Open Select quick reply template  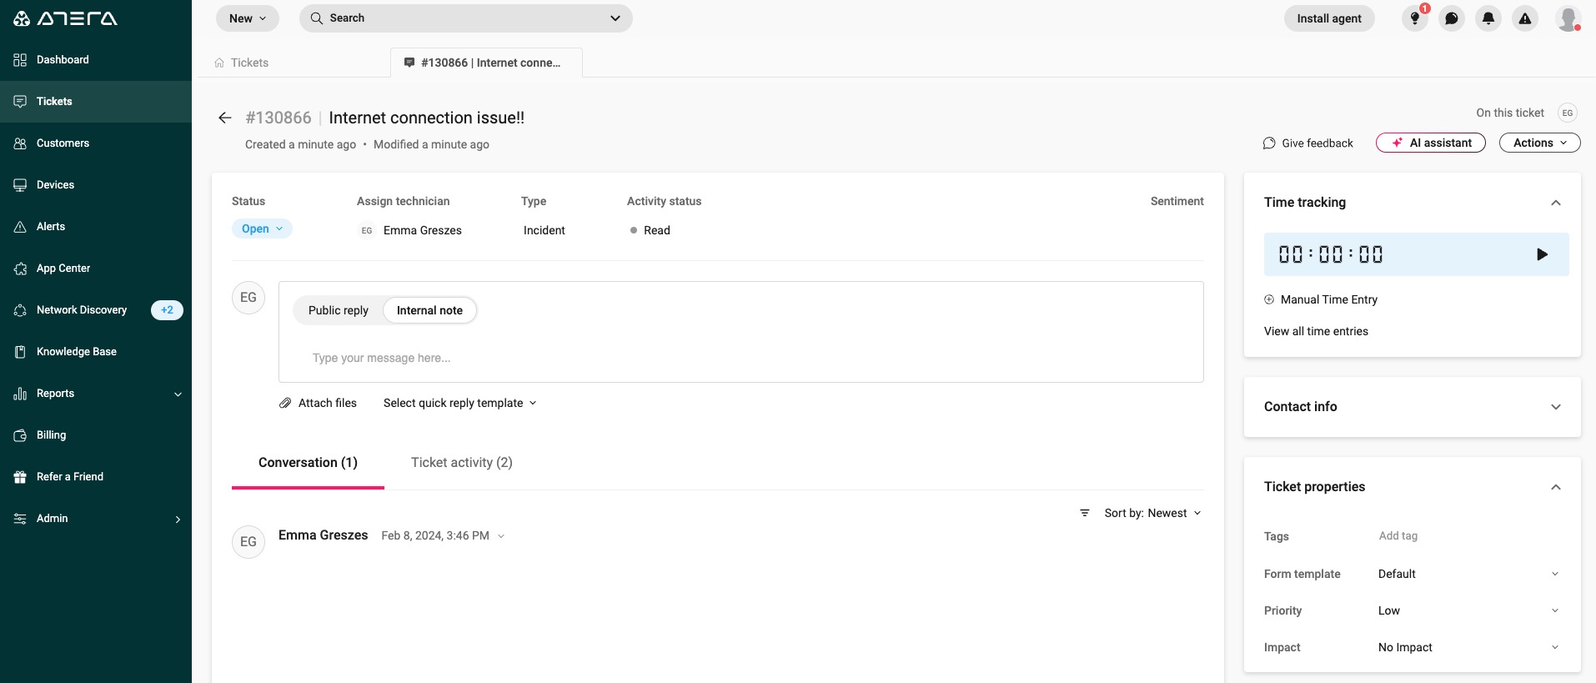(460, 403)
